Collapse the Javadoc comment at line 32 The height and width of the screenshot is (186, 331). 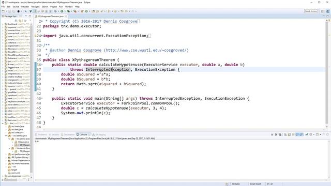pos(42,45)
